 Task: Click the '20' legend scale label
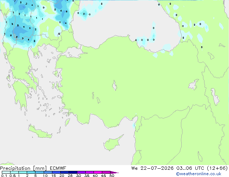click(x=62, y=176)
